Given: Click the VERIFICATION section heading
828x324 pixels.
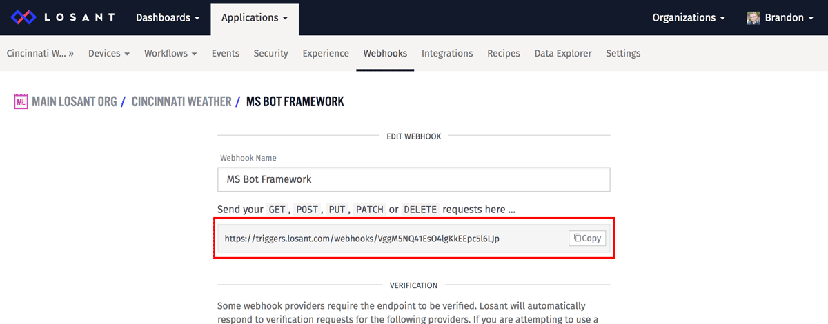Looking at the screenshot, I should (414, 285).
